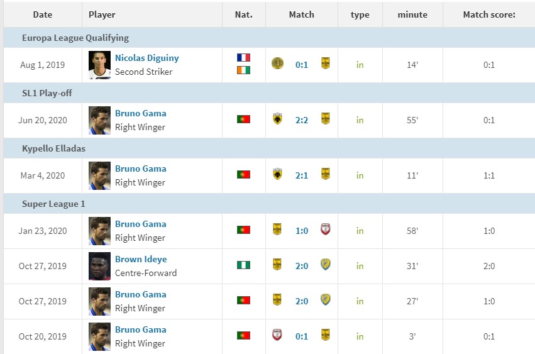Image resolution: width=535 pixels, height=354 pixels.
Task: Click red away club crest in Jan 23, 2020 match
Action: [x=326, y=229]
